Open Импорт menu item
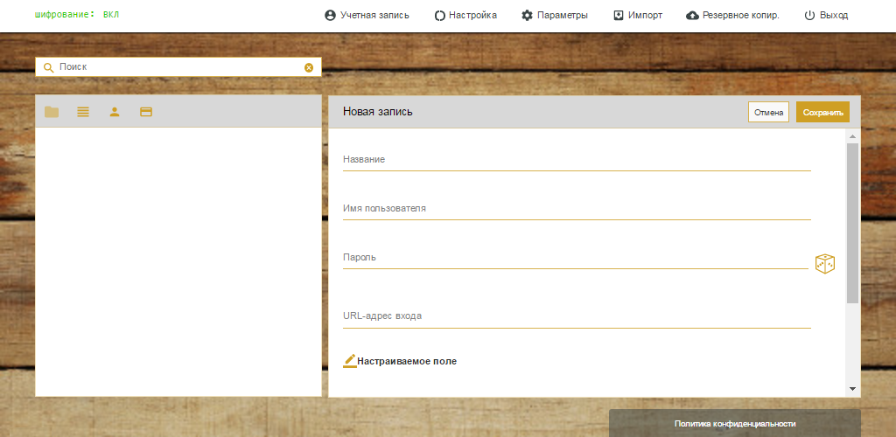Viewport: 896px width, 437px height. (x=638, y=16)
